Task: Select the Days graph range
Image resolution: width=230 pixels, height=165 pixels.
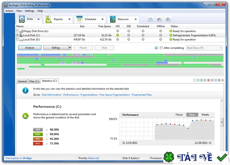Action: pyautogui.click(x=192, y=114)
